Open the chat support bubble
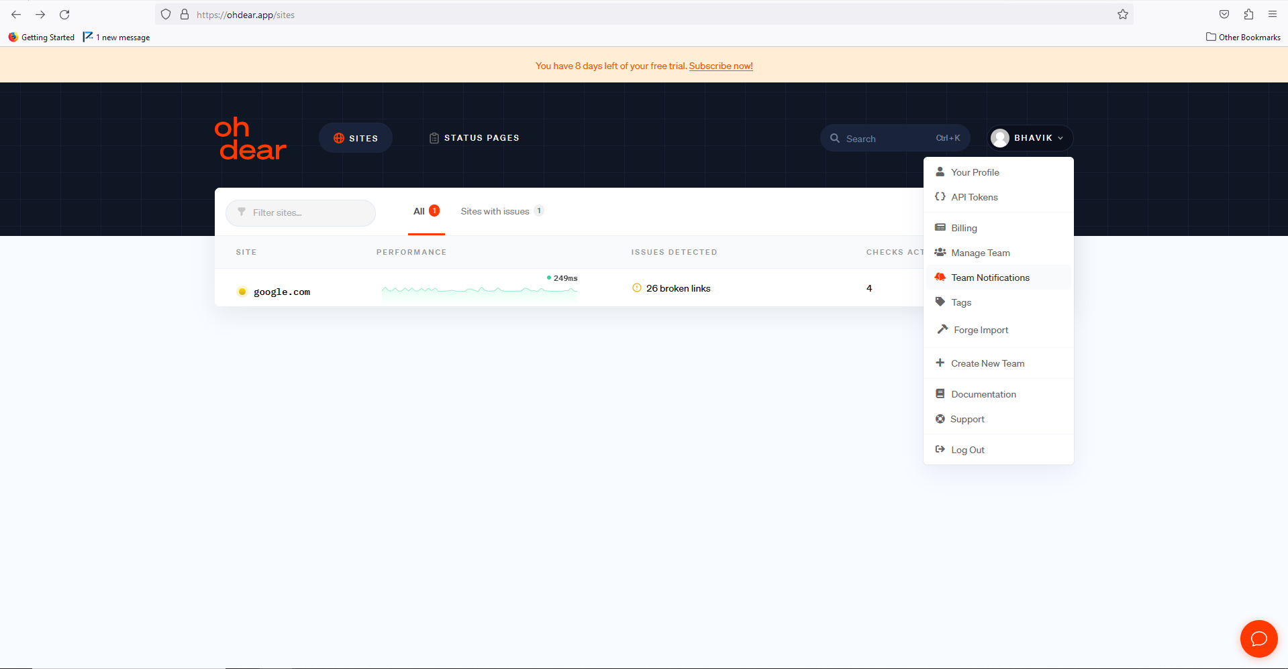The image size is (1288, 669). 1258,639
